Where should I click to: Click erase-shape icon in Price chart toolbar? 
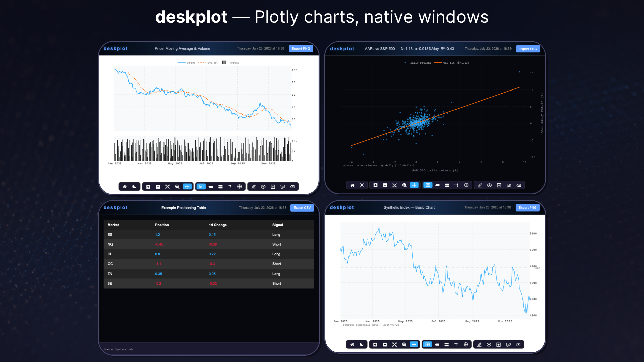tap(292, 187)
